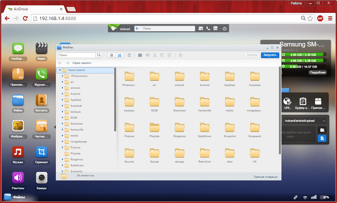Click the Поиск field in Files window
The image size is (337, 203).
pos(77,55)
